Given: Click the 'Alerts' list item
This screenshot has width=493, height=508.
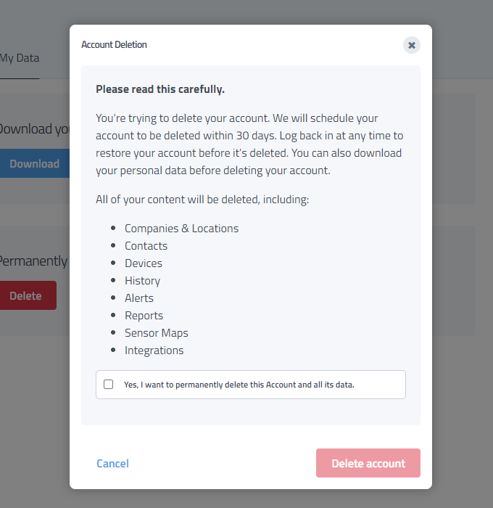Looking at the screenshot, I should pos(139,298).
